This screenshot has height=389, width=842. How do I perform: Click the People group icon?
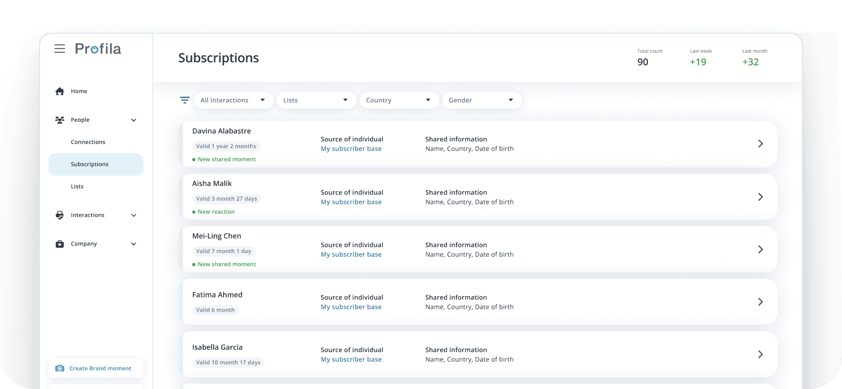pos(60,120)
